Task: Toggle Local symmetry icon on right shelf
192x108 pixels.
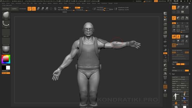Action: click(x=165, y=46)
